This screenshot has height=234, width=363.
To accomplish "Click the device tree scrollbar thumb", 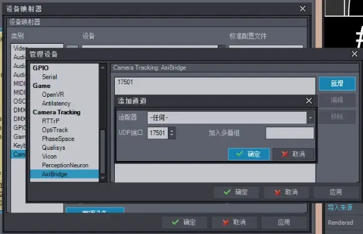I will pyautogui.click(x=102, y=151).
